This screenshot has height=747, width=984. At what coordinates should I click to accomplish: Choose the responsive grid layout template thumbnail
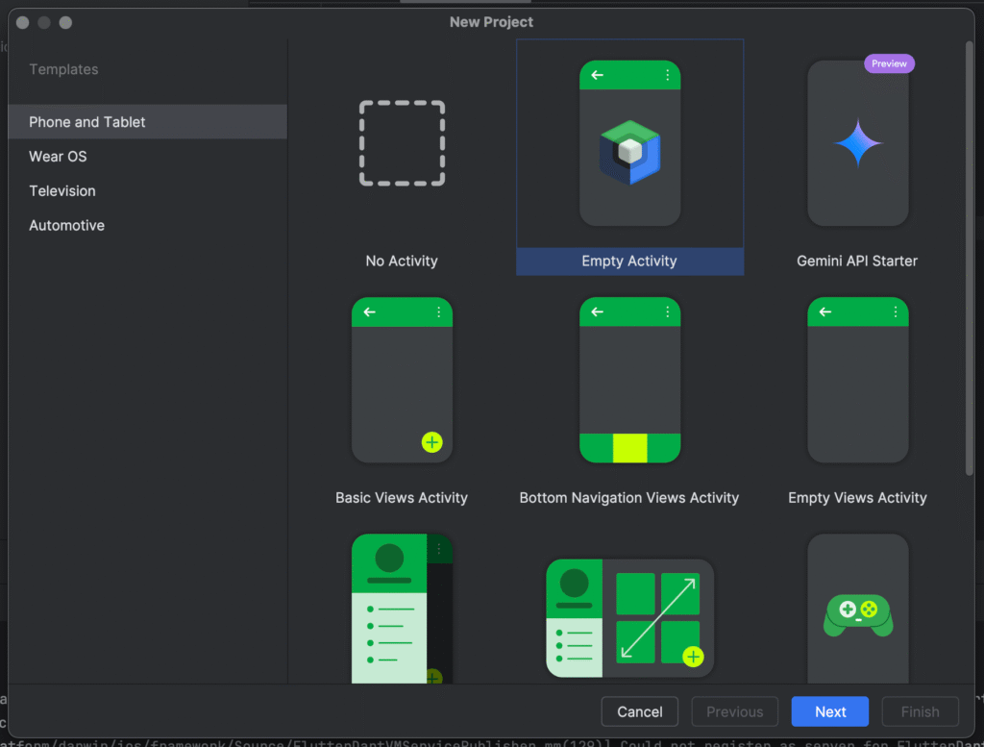(629, 618)
